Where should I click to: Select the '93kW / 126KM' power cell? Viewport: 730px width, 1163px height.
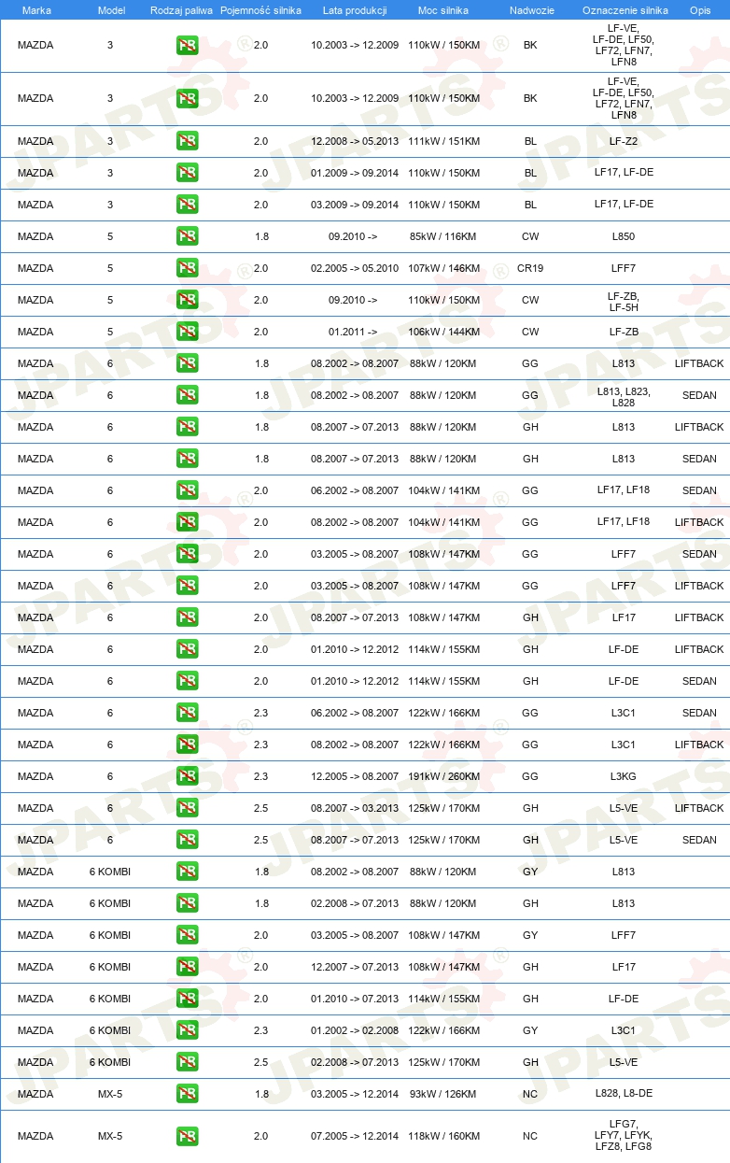443,1094
